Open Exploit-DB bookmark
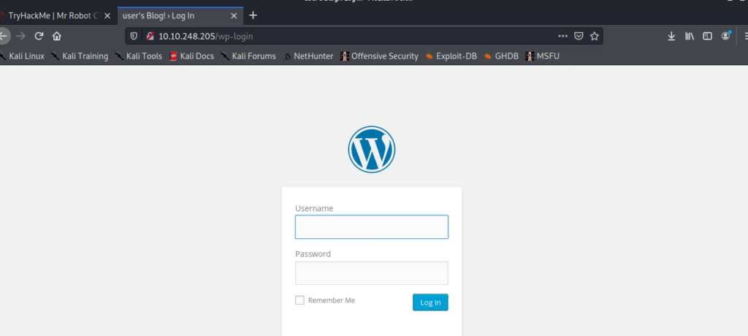 coord(451,56)
